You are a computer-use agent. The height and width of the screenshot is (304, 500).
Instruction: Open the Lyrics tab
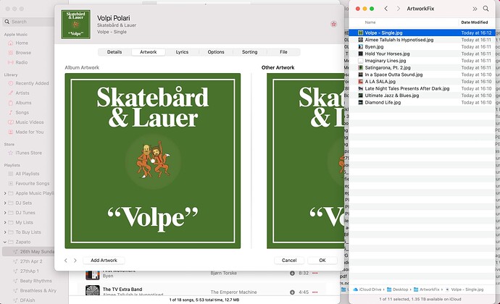(182, 52)
